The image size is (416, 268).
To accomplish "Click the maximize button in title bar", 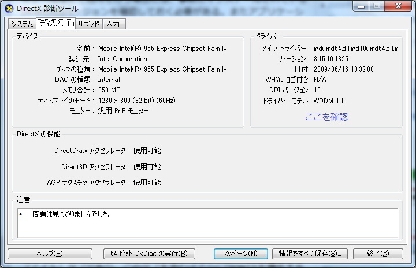I will point(377,6).
